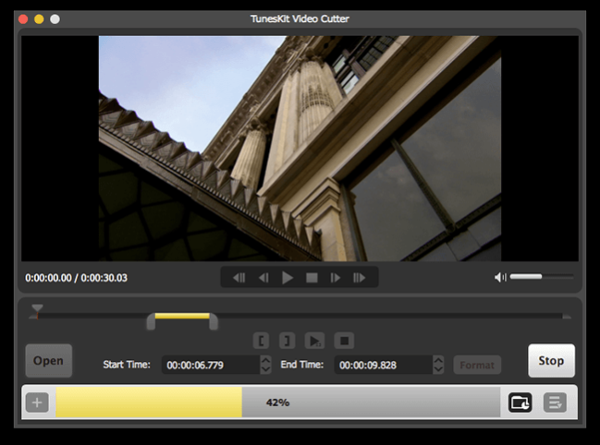Click the 42% conversion progress bar

(x=277, y=403)
